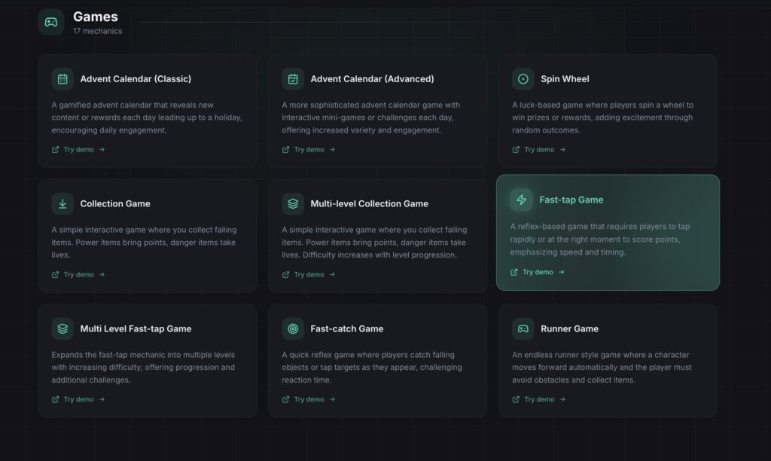Click the Fast-tap Game lightning bolt icon
Viewport: 771px width, 461px height.
point(521,200)
